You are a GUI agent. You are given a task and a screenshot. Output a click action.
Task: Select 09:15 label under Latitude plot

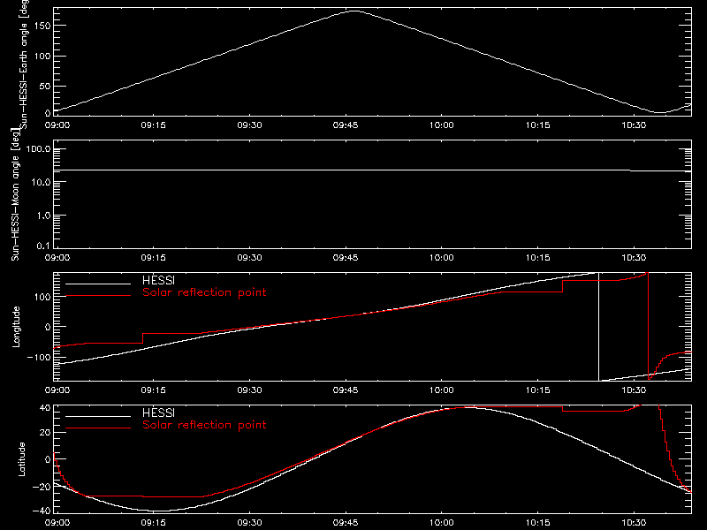tap(153, 522)
